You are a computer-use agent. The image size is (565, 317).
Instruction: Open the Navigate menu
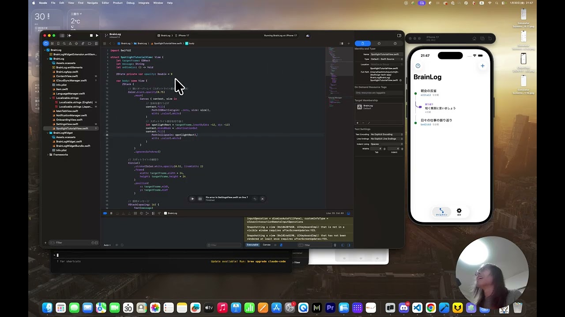(92, 3)
